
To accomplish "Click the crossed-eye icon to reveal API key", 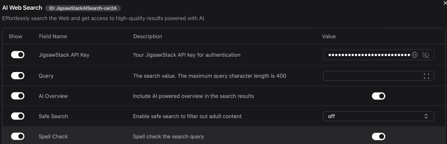I will 426,55.
